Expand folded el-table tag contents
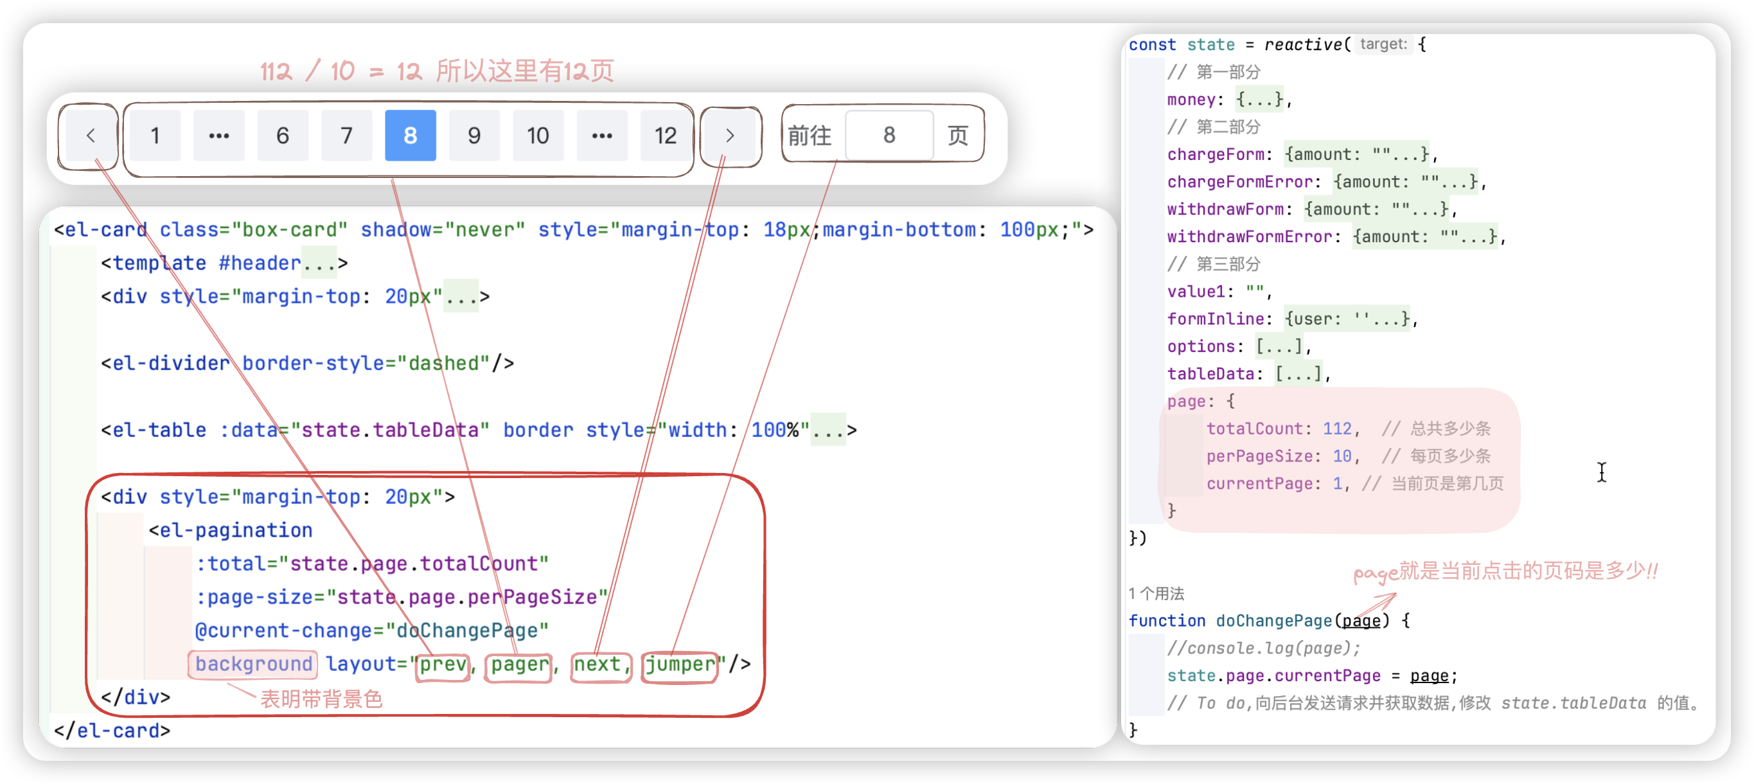 (828, 431)
